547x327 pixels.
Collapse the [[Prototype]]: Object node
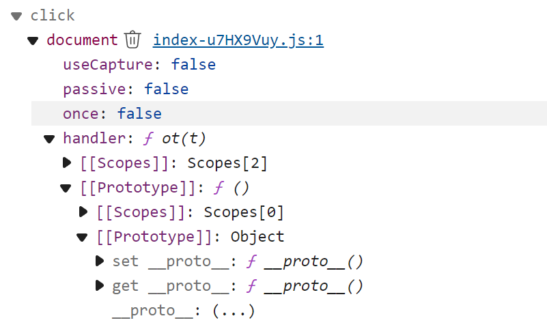tap(82, 238)
